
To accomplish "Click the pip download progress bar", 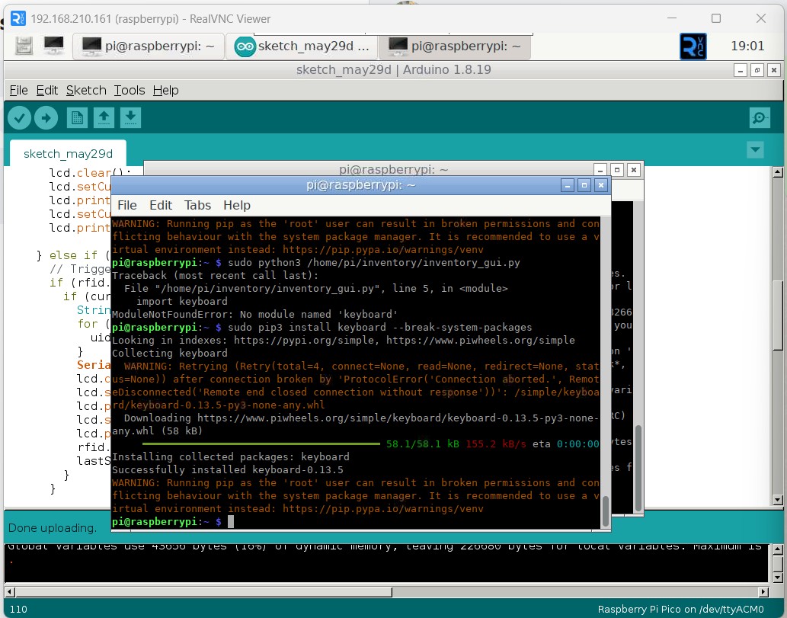I will [261, 443].
